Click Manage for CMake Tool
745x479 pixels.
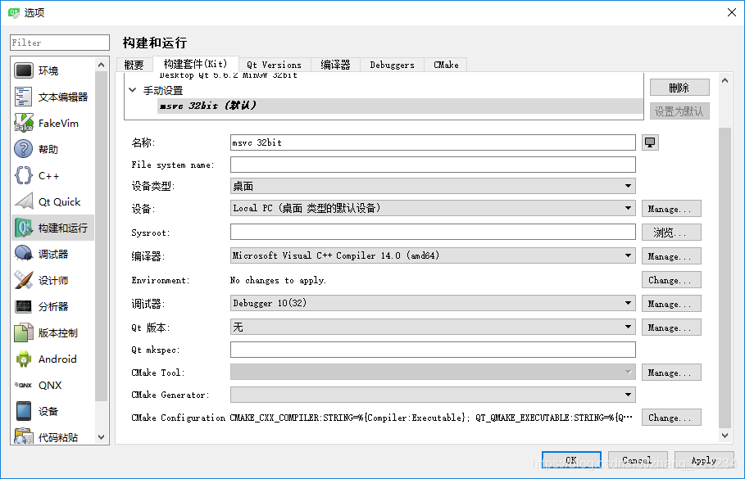point(671,373)
